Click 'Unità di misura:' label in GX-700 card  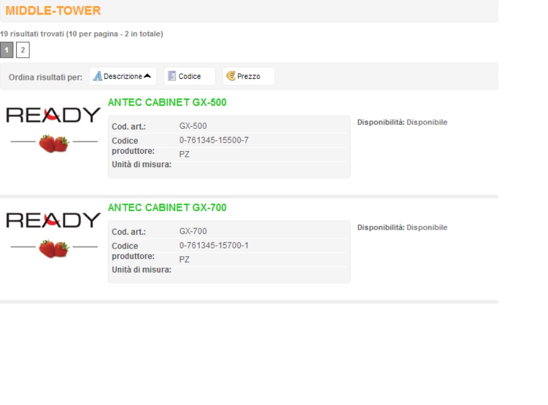(141, 270)
